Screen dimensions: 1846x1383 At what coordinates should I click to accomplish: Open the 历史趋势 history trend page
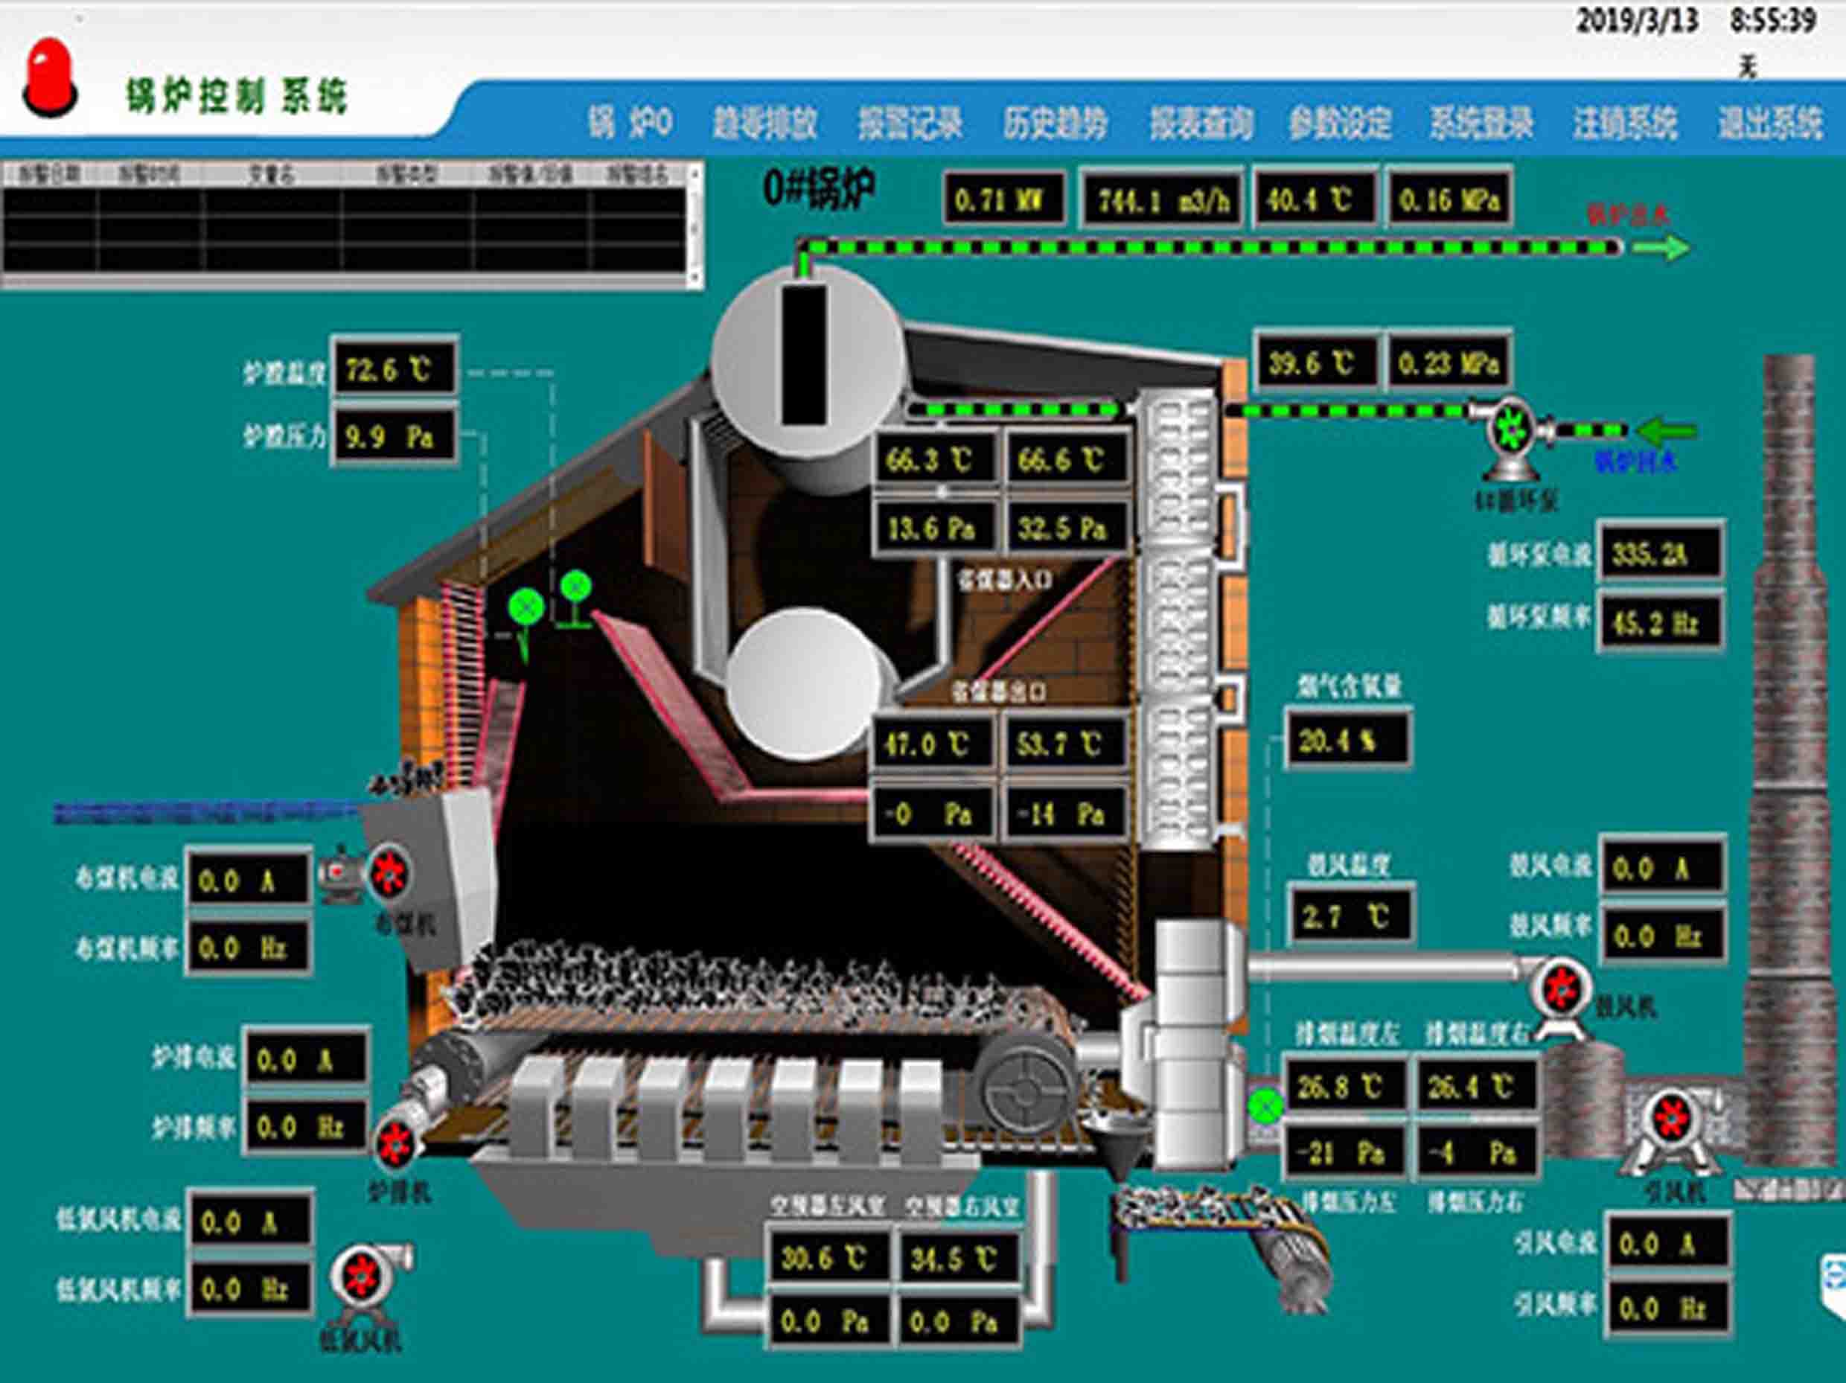coord(1055,124)
